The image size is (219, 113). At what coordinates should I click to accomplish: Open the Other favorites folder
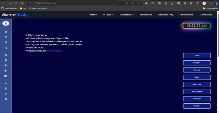coord(210,8)
